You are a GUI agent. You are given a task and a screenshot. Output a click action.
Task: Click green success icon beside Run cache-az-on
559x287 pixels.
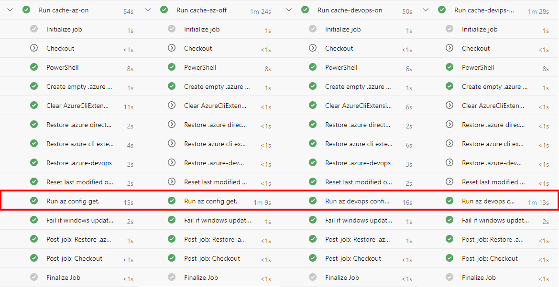coord(26,10)
